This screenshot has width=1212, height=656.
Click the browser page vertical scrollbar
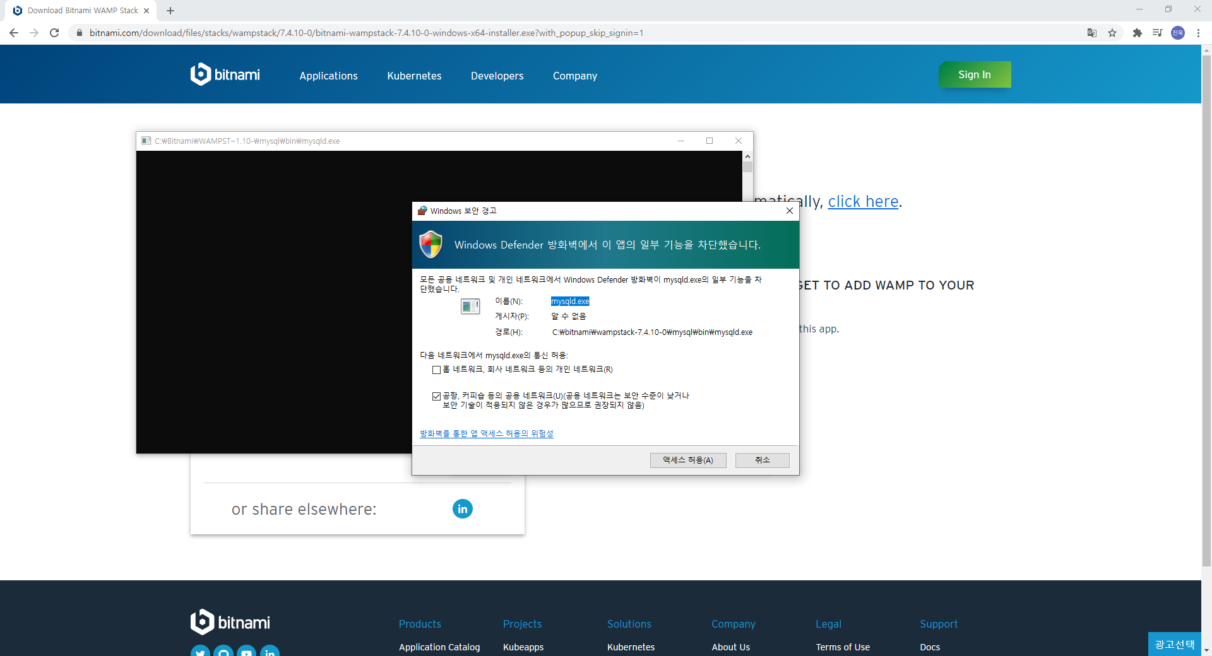coord(1206,312)
